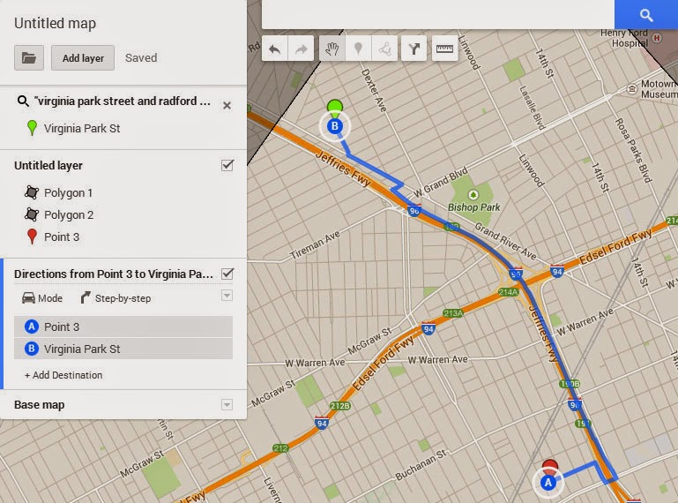The width and height of the screenshot is (678, 503).
Task: Select the add directions tool
Action: coord(414,49)
